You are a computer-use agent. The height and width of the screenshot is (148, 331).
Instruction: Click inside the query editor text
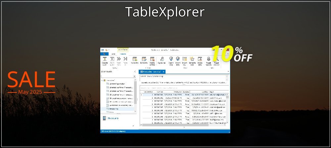(152, 77)
